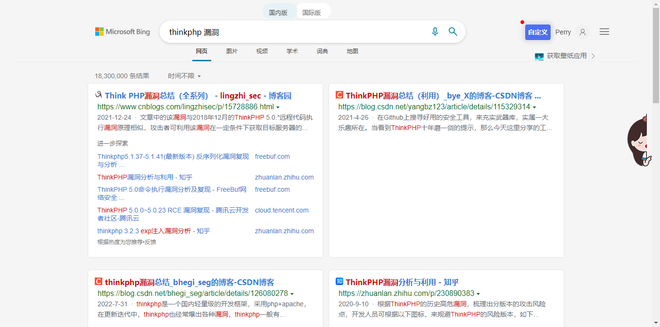Click the CSDN favicon beside ThinkPHP漏洞总结（利用）

[339, 95]
